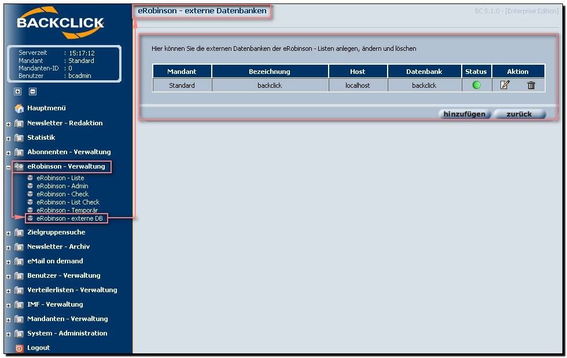Open Verteilerlisten - Verwaltung menu
Image resolution: width=567 pixels, height=358 pixels.
[72, 290]
